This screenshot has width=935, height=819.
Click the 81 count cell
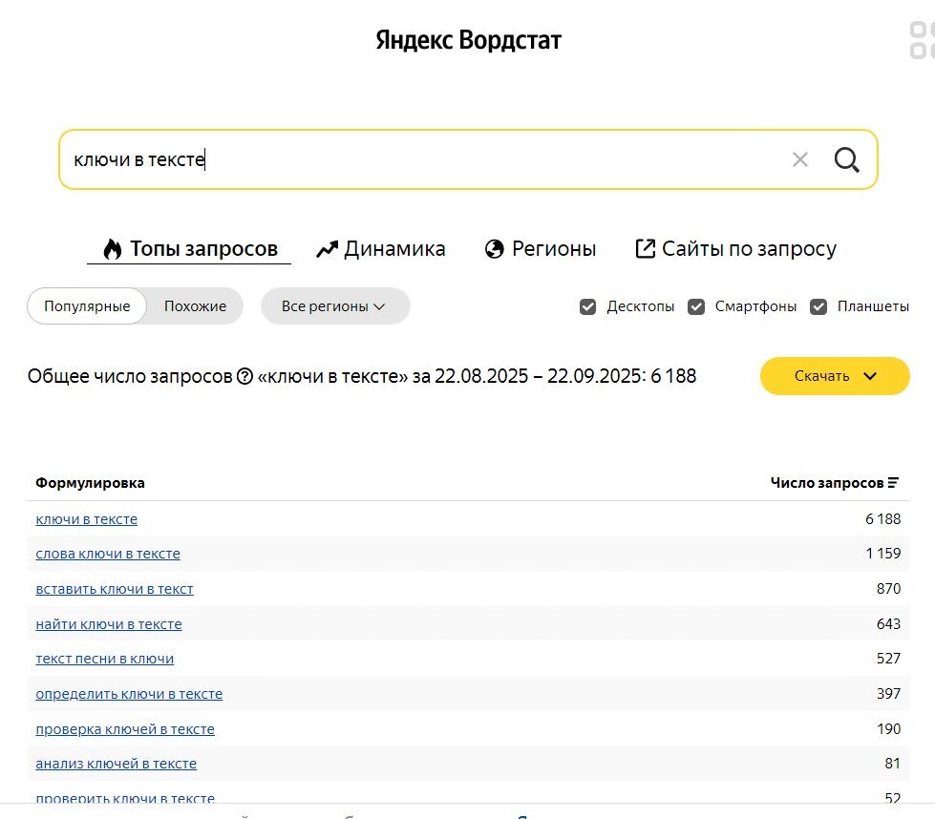click(892, 764)
